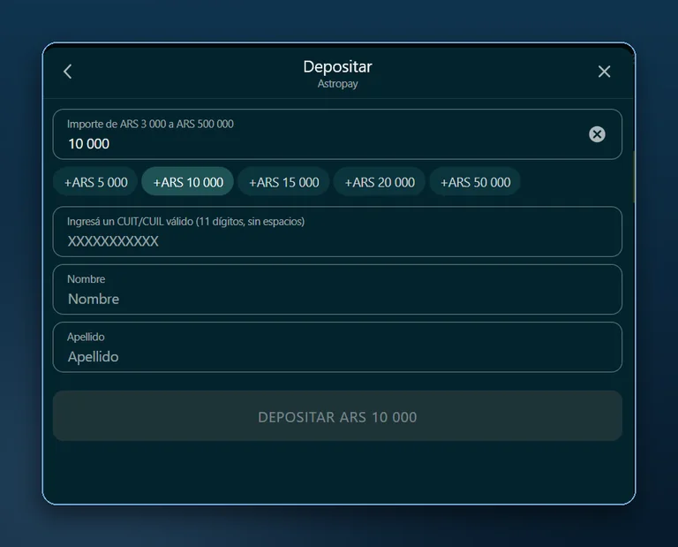Screen dimensions: 678x547
Task: Select the +ARS 10 000 chip
Action: [x=188, y=182]
